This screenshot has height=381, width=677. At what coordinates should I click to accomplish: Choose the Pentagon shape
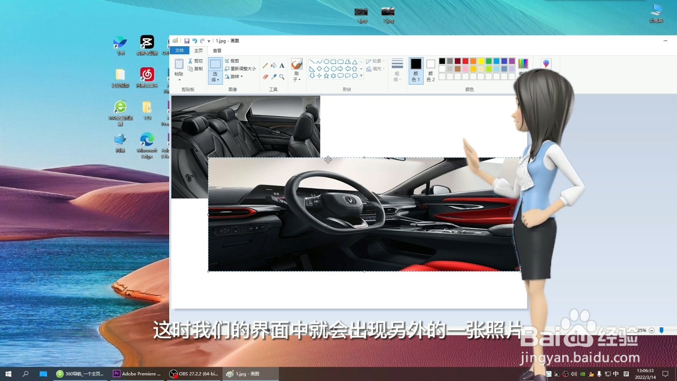point(326,69)
